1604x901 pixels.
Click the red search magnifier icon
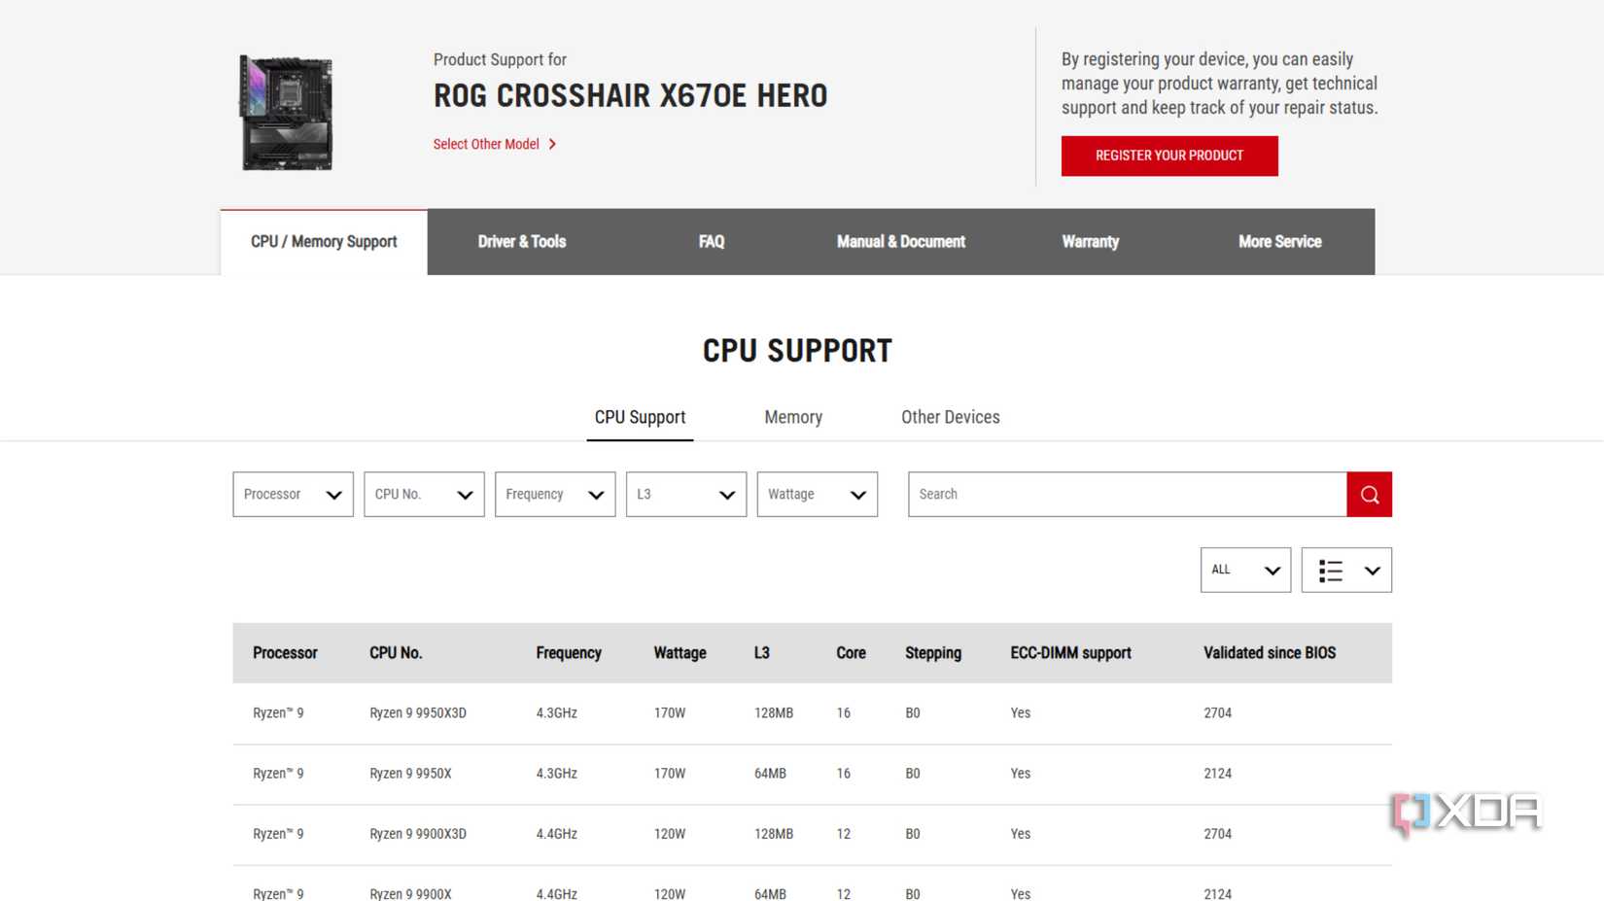point(1369,495)
